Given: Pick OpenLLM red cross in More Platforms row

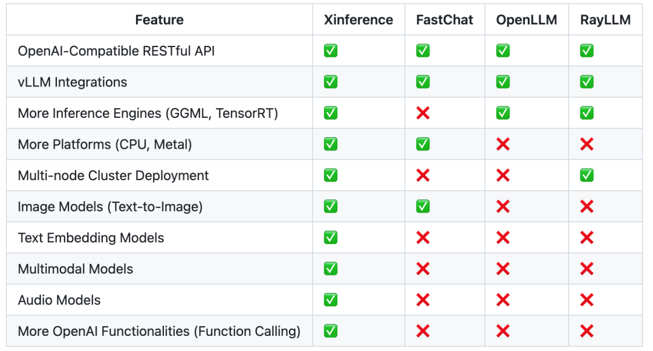Looking at the screenshot, I should [502, 144].
